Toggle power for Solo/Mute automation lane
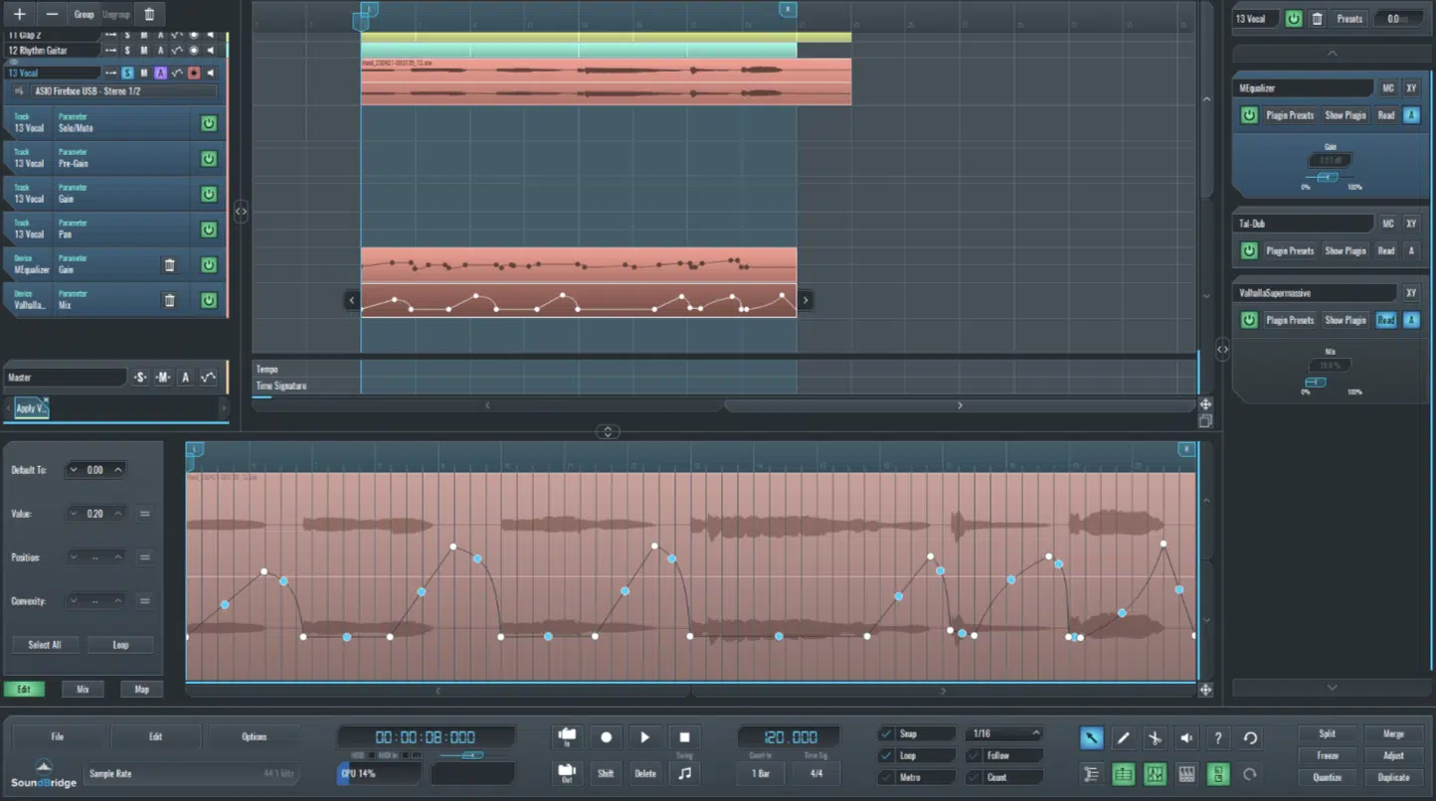This screenshot has height=801, width=1436. click(209, 123)
